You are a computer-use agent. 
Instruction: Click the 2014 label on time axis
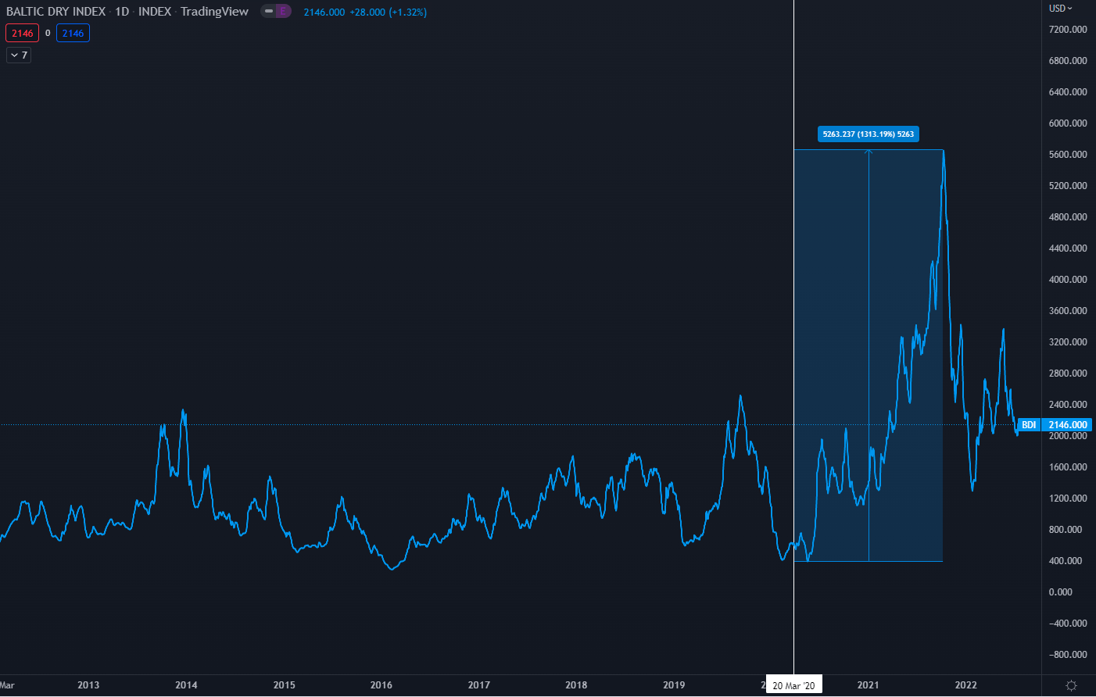click(186, 685)
